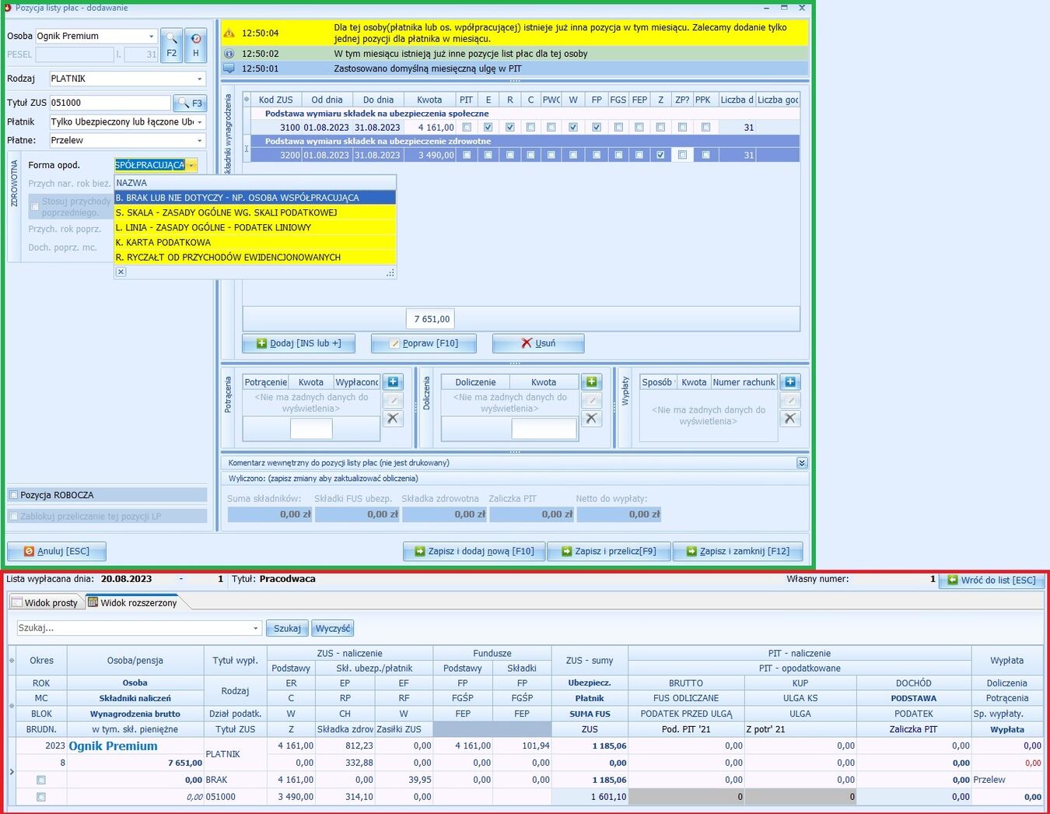
Task: Click the H history button beside Osoba
Action: click(195, 45)
